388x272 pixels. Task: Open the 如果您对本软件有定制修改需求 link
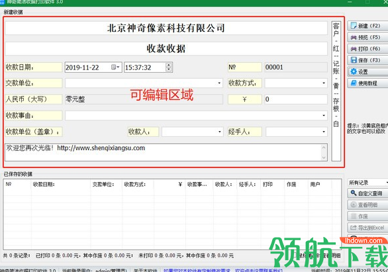point(197,270)
